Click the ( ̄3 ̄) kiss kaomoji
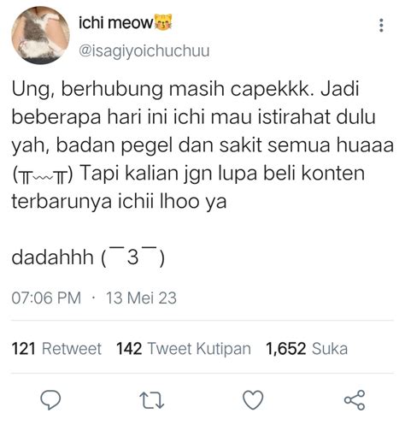The width and height of the screenshot is (405, 425). coord(132,257)
